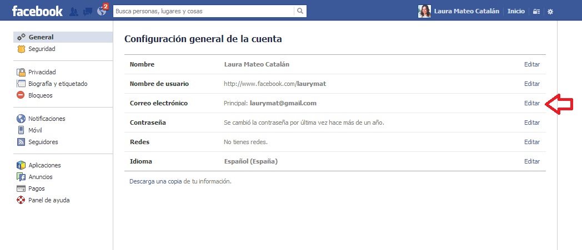Open privacy shortcuts lock icon
Viewport: 582px width, 250px height.
tap(536, 12)
